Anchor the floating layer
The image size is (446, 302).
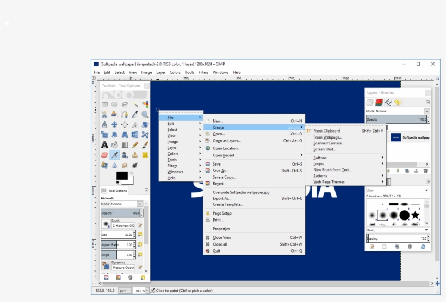pyautogui.click(x=416, y=171)
